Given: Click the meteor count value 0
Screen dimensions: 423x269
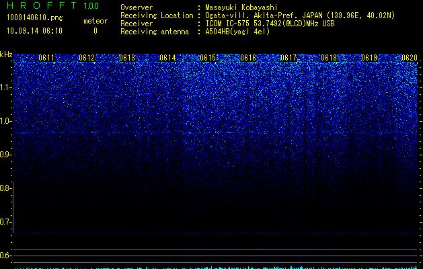Looking at the screenshot, I should 95,31.
